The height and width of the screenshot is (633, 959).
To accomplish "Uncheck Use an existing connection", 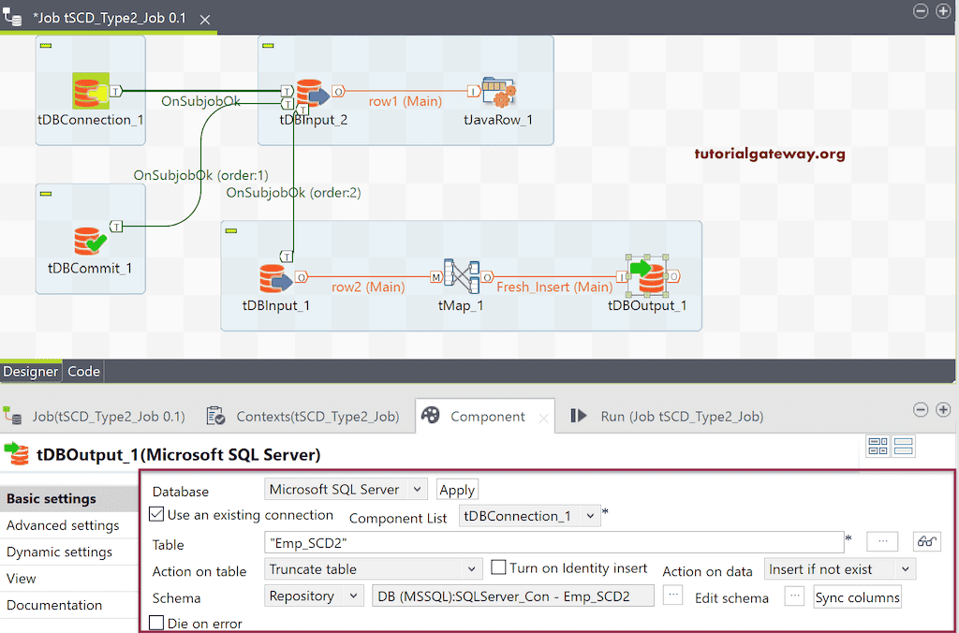I will tap(155, 515).
